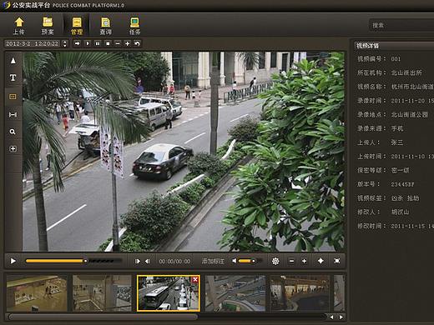Step backward one frame
The width and height of the screenshot is (434, 325).
tap(148, 261)
